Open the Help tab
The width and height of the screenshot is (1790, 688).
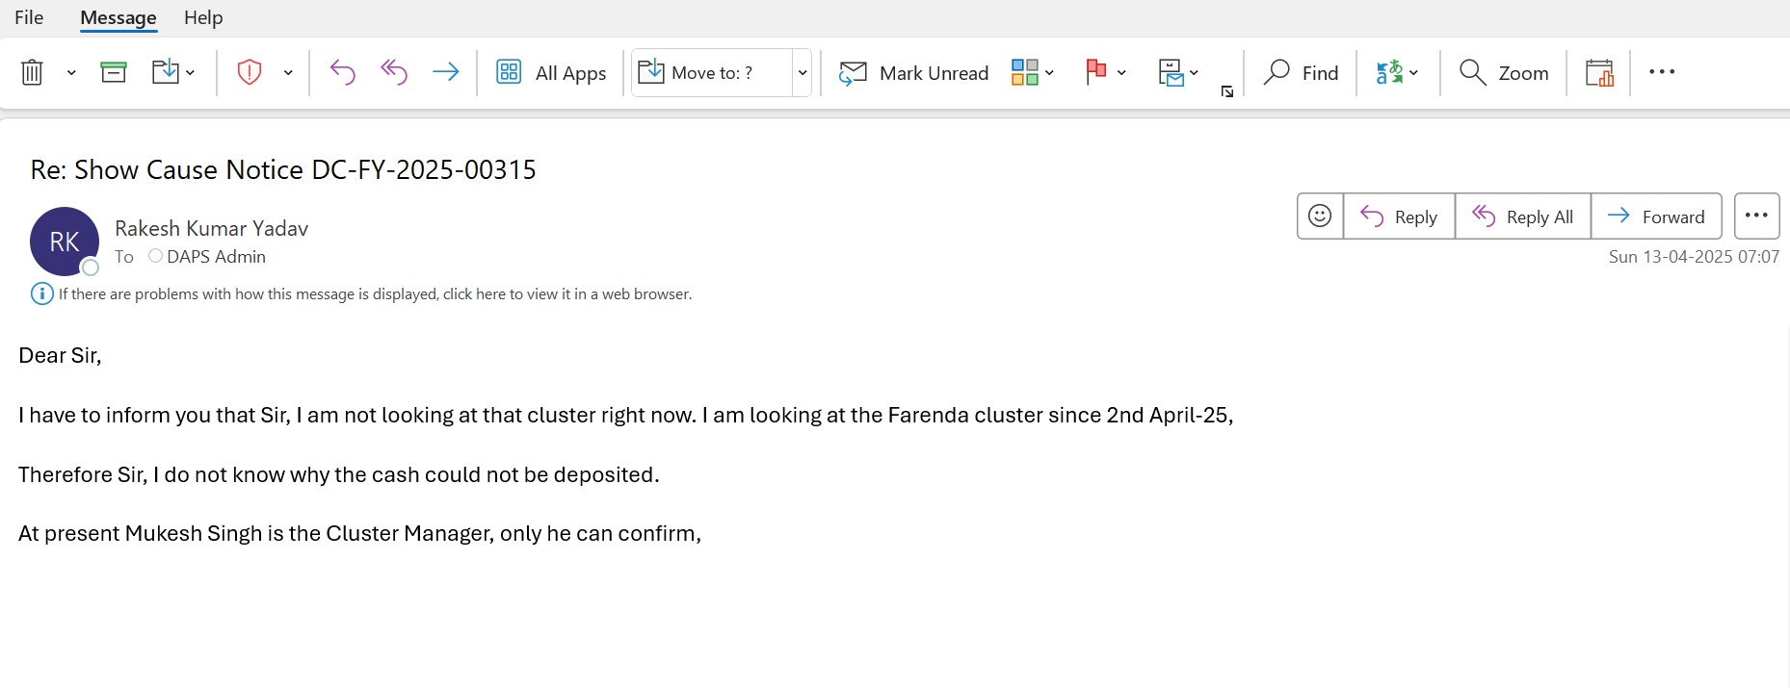click(x=203, y=17)
